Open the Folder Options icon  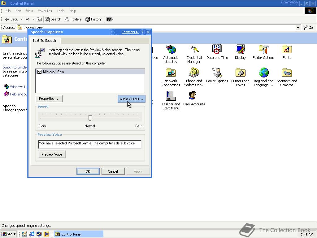[263, 52]
